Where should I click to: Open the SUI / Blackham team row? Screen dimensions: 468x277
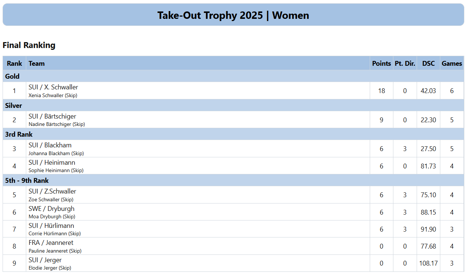click(50, 145)
